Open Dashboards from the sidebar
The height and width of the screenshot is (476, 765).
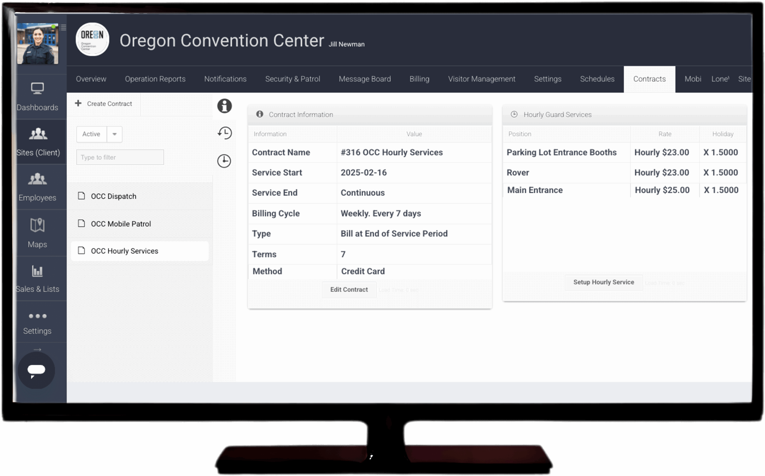click(x=38, y=97)
